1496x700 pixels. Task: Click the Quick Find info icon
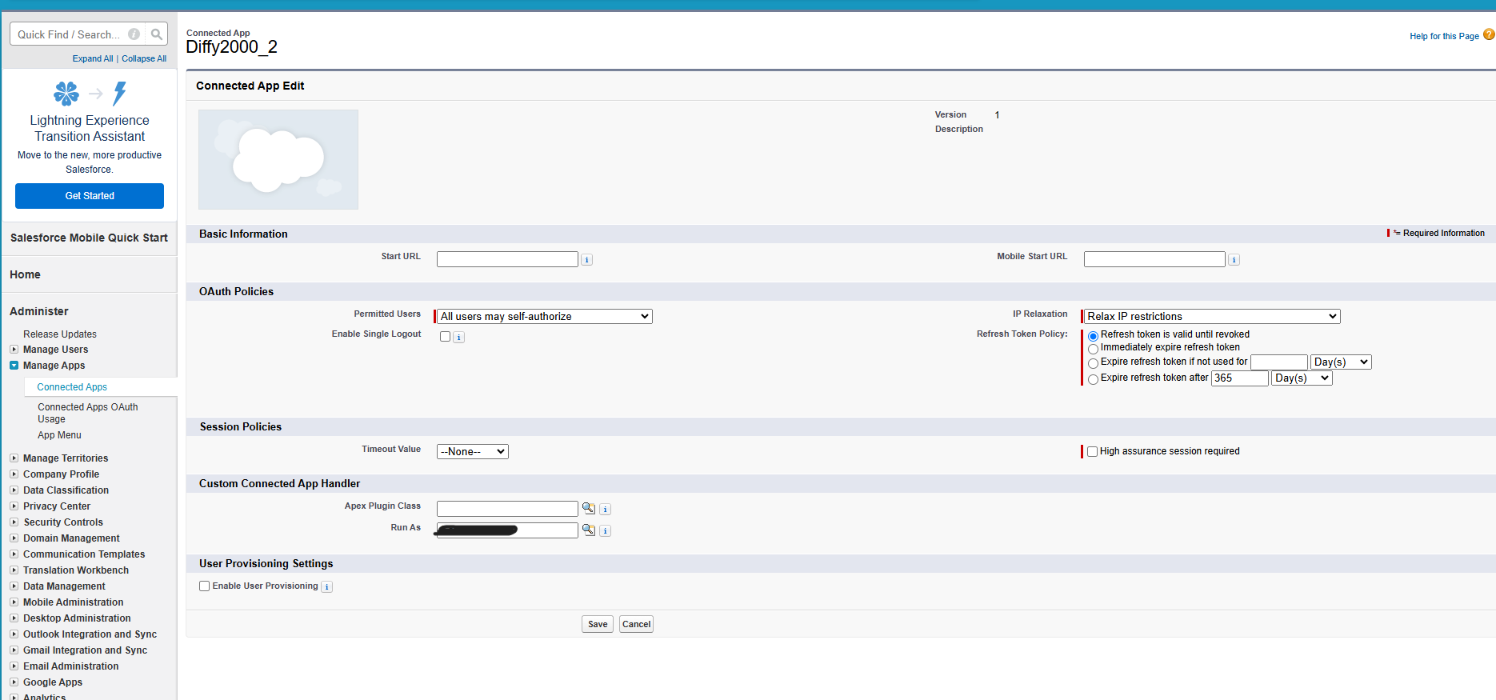134,34
